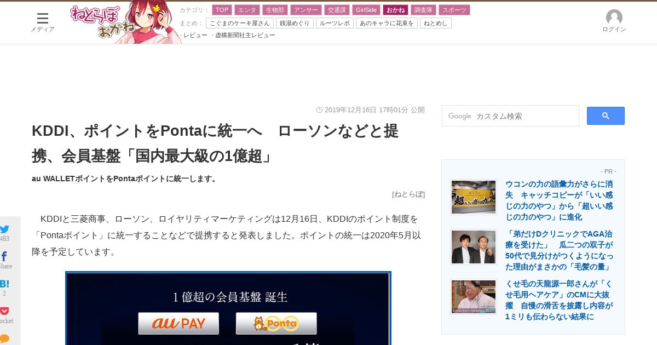The width and height of the screenshot is (657, 345).
Task: Read the 弟だけDクリニックでAGA治療 headline
Action: pos(559,250)
